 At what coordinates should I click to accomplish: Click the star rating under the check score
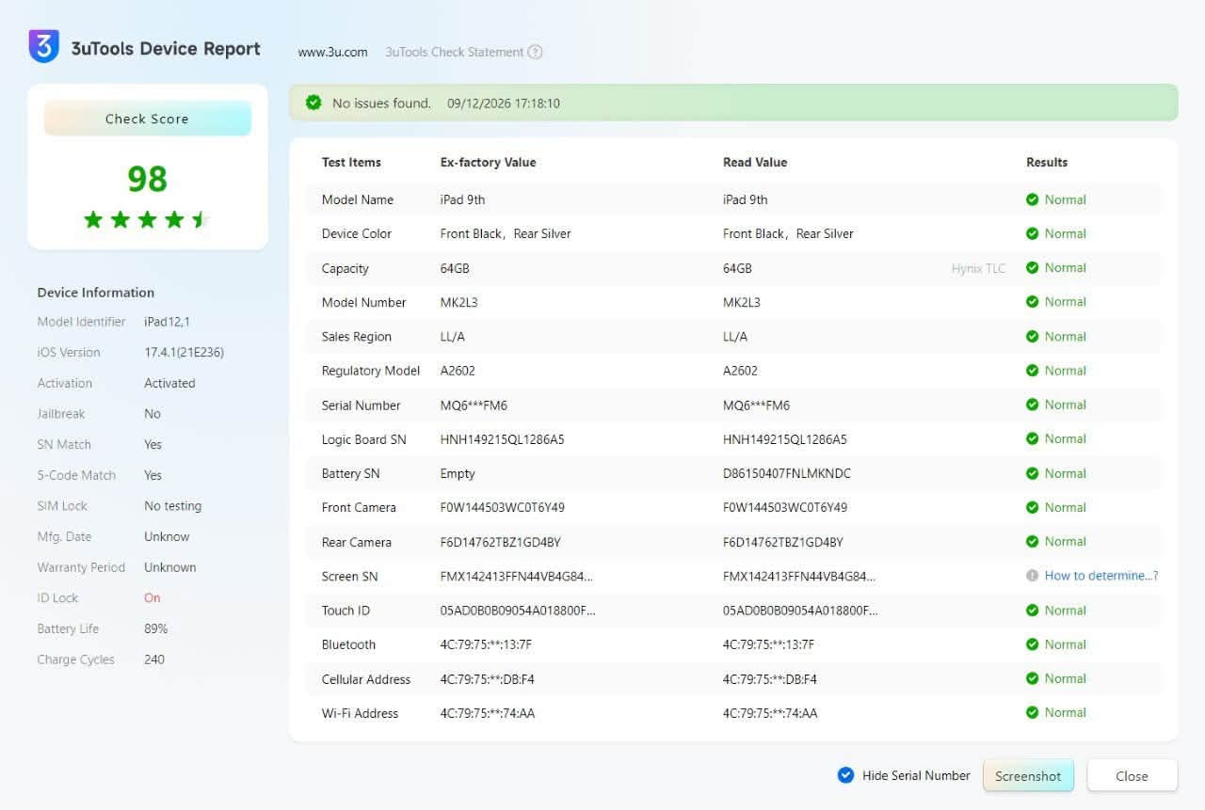(x=147, y=220)
